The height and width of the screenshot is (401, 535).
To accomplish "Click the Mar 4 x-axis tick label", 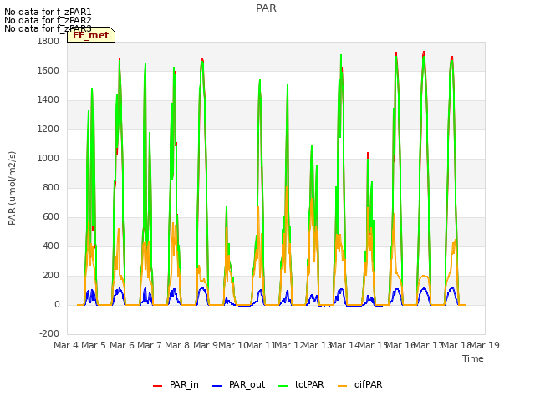I will [66, 345].
